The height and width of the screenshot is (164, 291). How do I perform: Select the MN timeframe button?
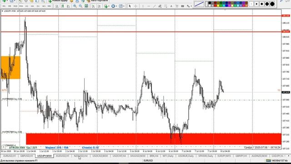point(50,6)
